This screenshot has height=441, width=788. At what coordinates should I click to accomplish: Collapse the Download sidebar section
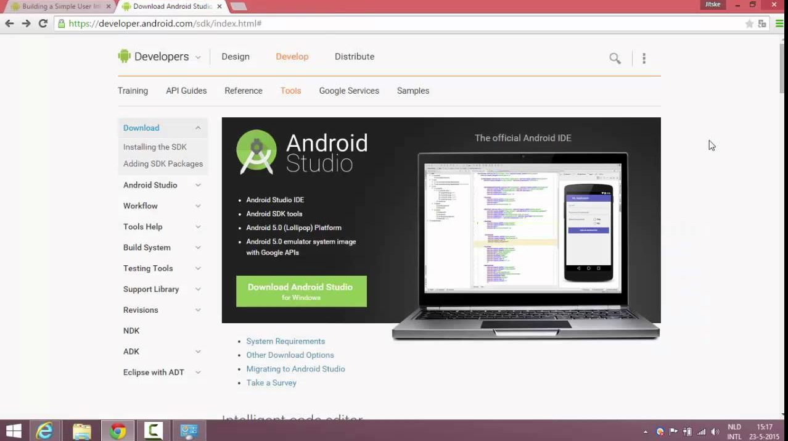198,128
